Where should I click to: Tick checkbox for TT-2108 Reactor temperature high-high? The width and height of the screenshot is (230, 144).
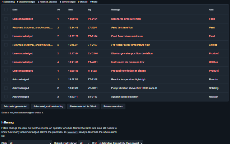6,79
